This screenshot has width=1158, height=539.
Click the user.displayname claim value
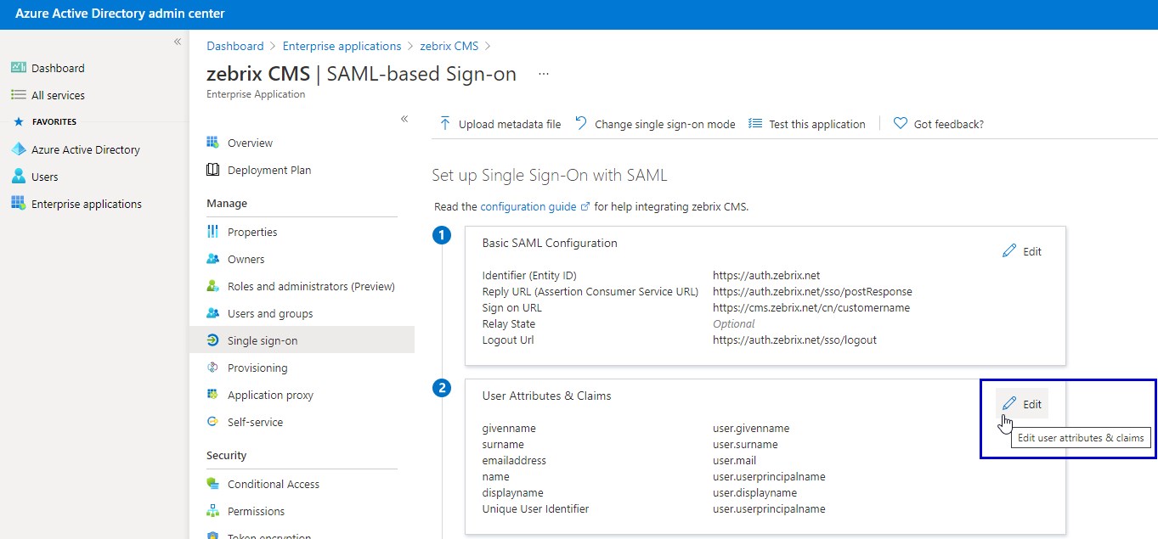[x=754, y=492]
